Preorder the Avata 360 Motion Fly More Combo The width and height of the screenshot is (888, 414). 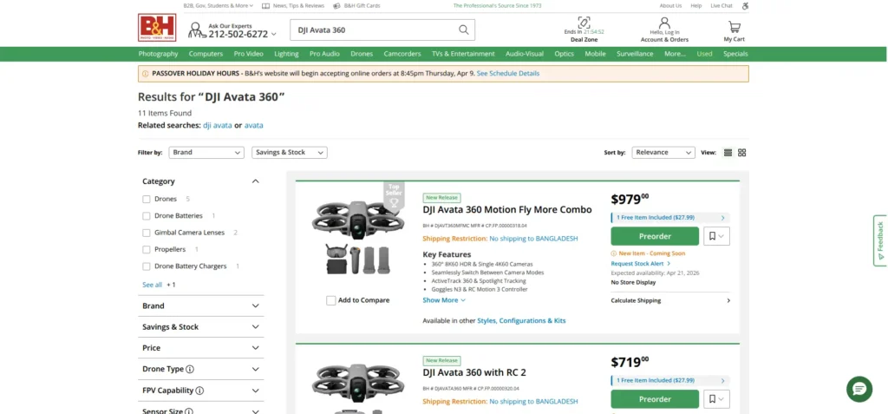(x=655, y=236)
